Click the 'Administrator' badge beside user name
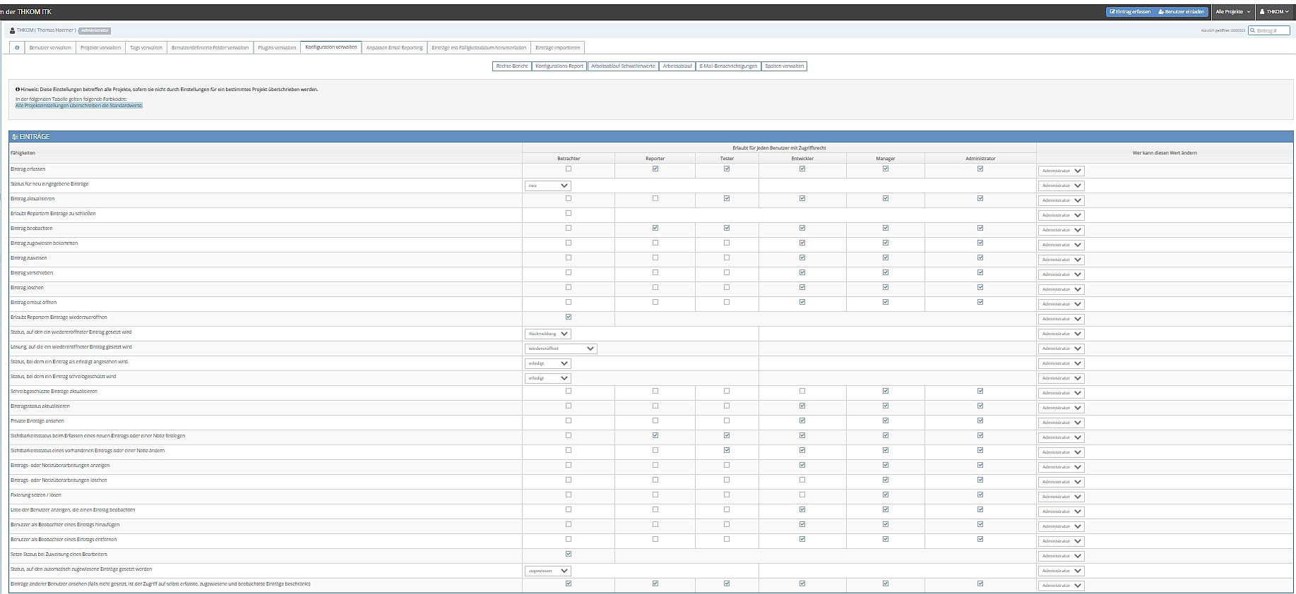 (x=95, y=30)
